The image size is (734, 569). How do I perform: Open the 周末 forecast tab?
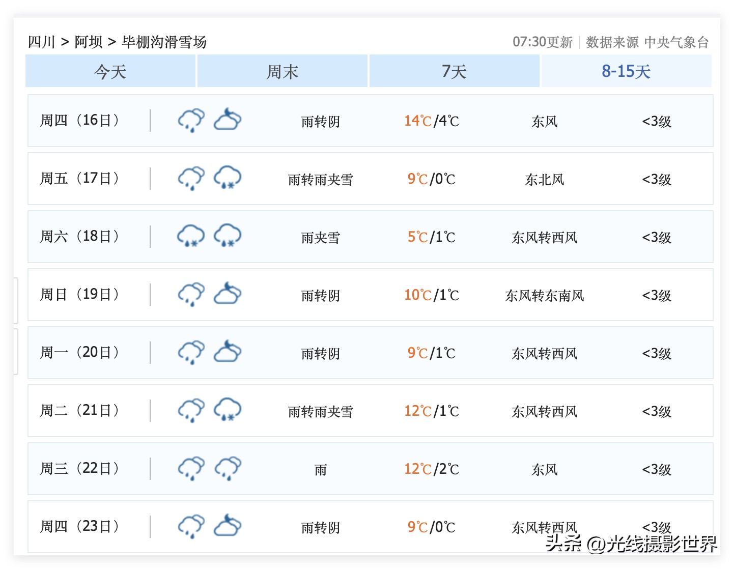283,71
